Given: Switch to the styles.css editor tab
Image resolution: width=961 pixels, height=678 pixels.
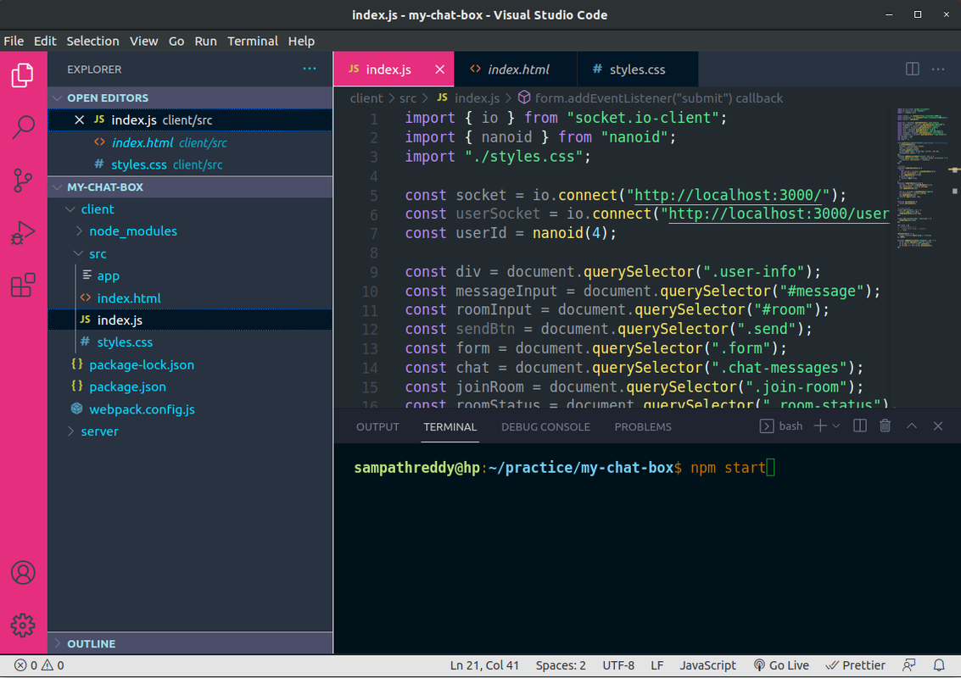Looking at the screenshot, I should 637,69.
